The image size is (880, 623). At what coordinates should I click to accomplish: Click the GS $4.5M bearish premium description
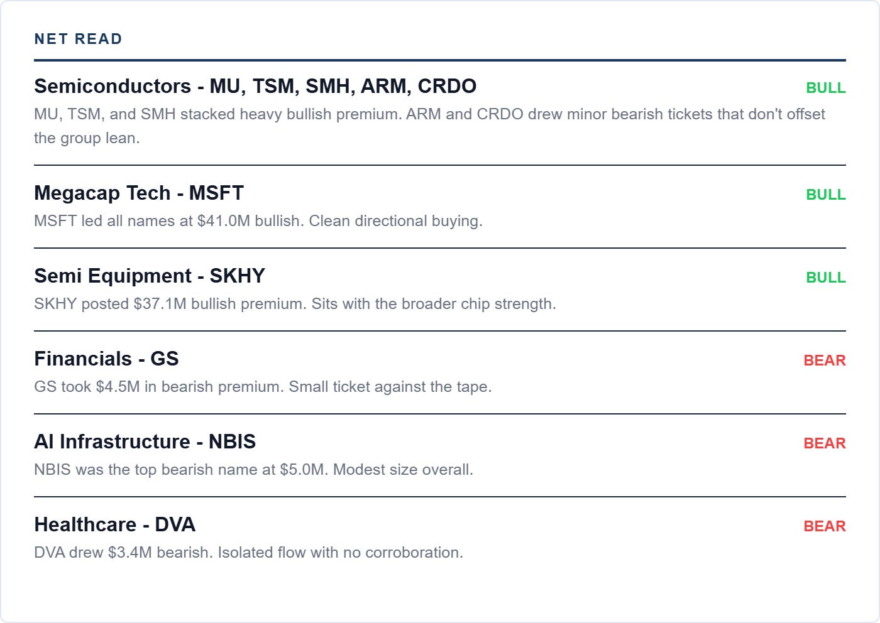(263, 387)
